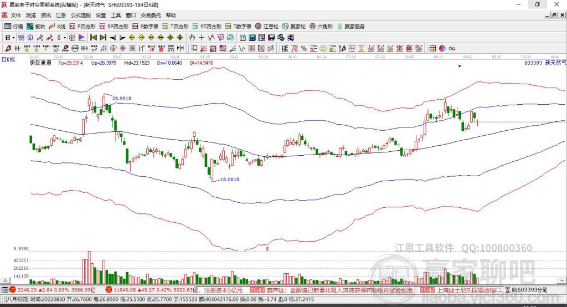Open the calculator icon

coord(252,38)
